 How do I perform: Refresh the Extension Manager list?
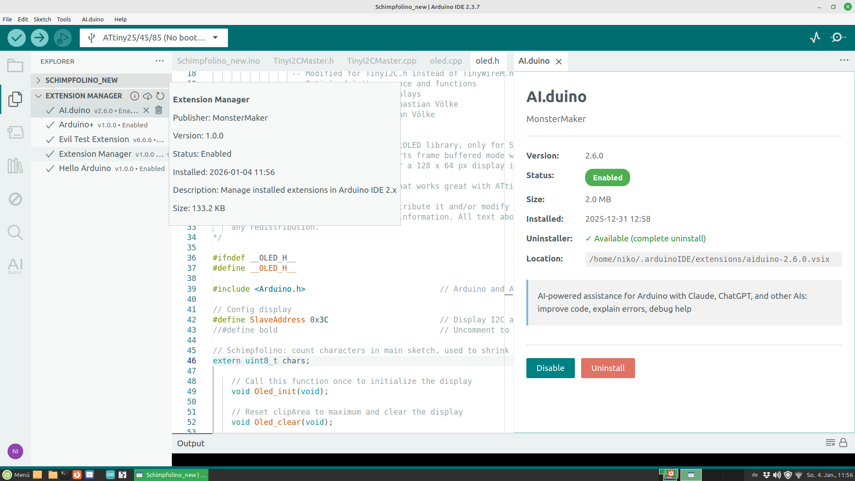(159, 96)
